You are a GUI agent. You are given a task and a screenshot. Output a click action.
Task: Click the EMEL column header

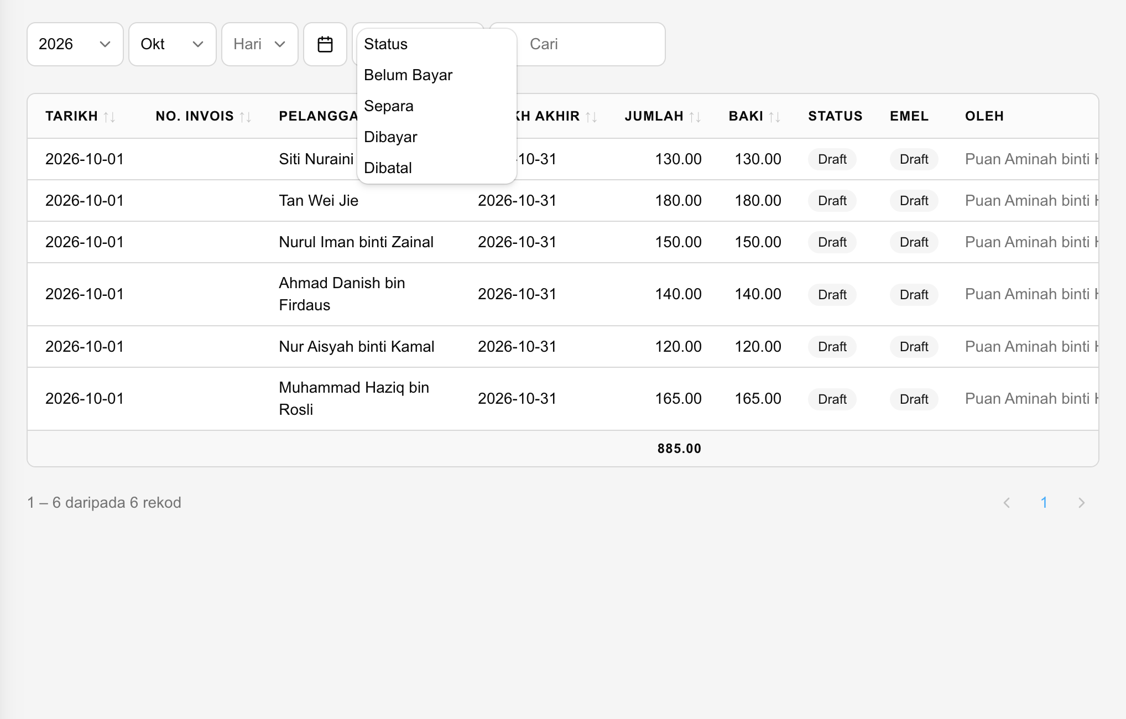point(909,116)
